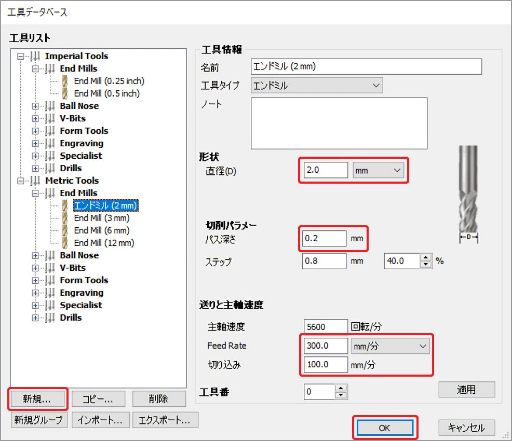Expand the Metric V-Bits group

click(35, 268)
